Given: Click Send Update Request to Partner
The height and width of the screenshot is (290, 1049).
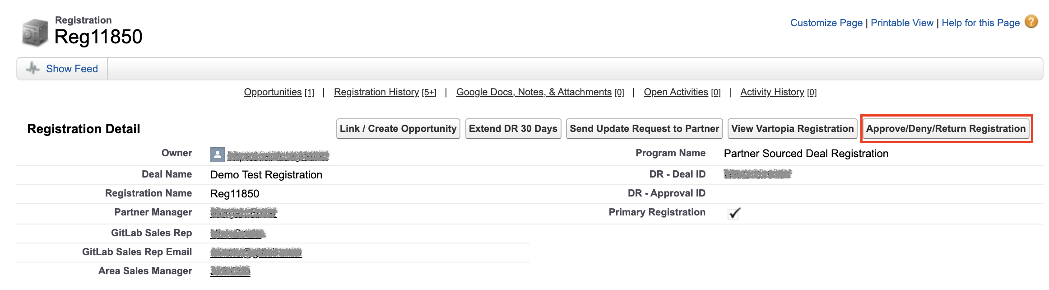Looking at the screenshot, I should point(644,129).
